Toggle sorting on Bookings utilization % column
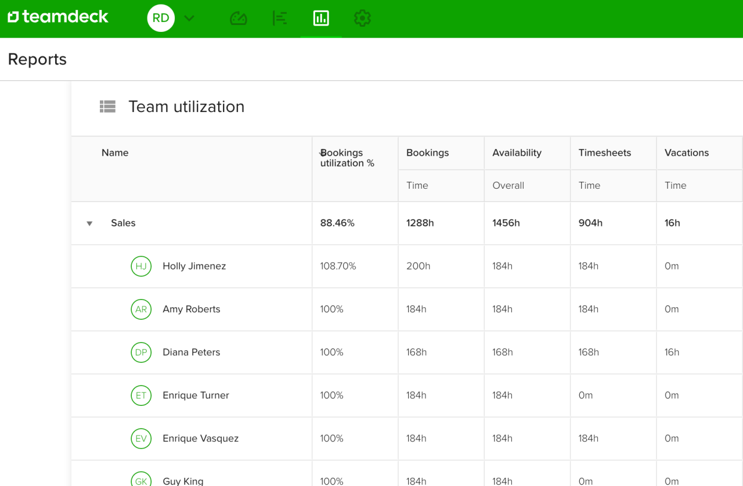 pyautogui.click(x=346, y=158)
